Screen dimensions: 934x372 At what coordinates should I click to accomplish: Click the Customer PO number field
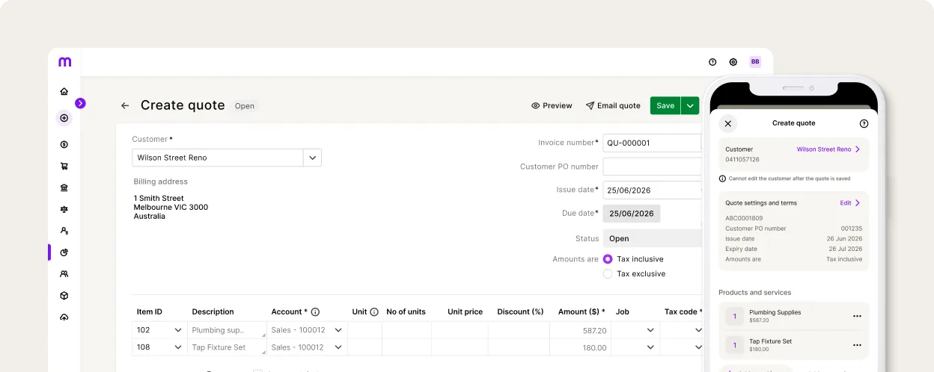click(652, 167)
